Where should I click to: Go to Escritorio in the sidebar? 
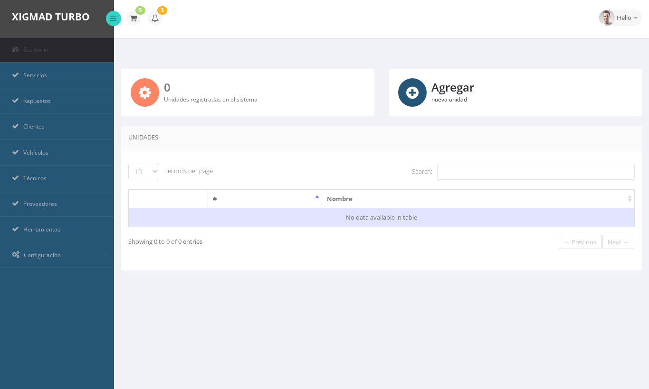57,50
